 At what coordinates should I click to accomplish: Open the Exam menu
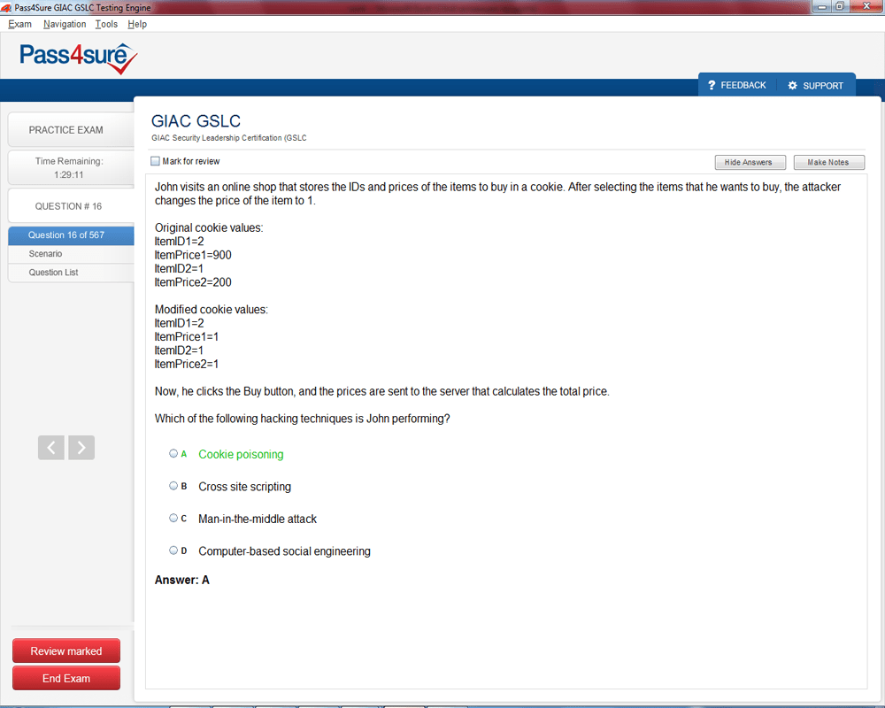click(19, 25)
